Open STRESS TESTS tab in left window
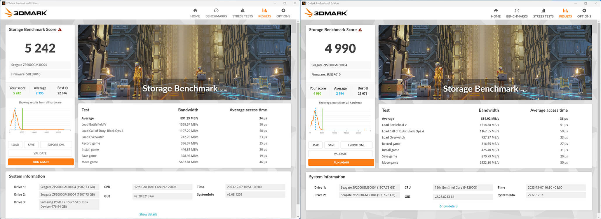The image size is (601, 219). tap(242, 13)
